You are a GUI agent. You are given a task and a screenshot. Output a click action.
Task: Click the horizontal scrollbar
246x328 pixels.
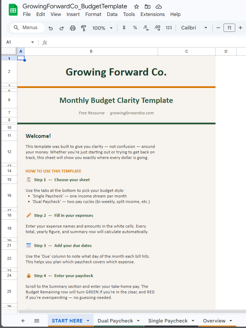[132, 311]
